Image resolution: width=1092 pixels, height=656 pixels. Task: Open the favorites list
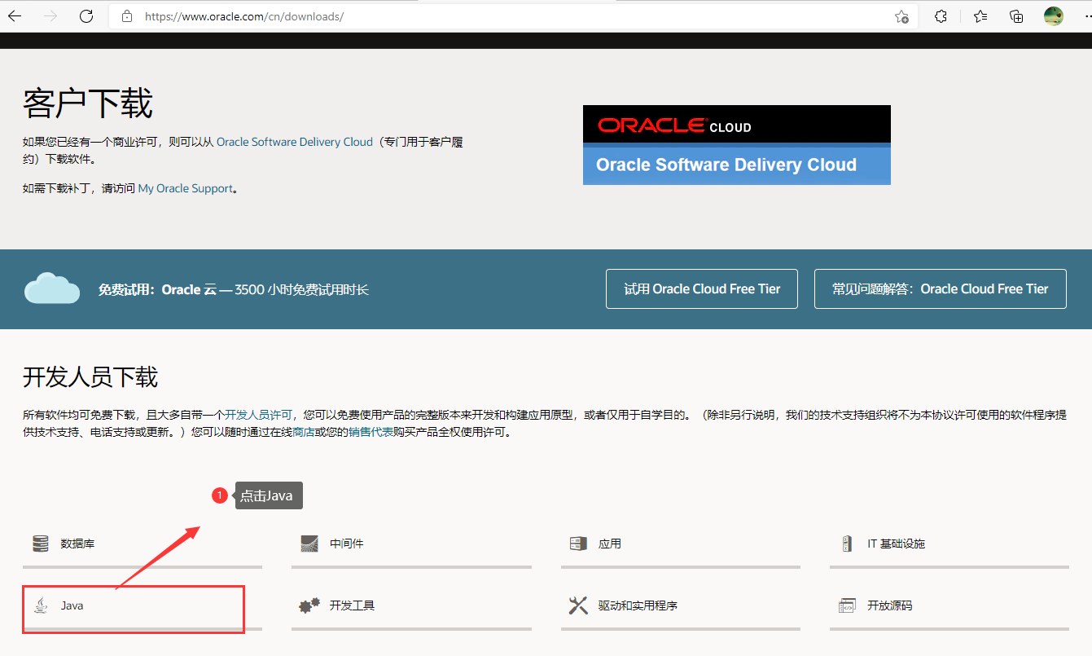coord(980,16)
